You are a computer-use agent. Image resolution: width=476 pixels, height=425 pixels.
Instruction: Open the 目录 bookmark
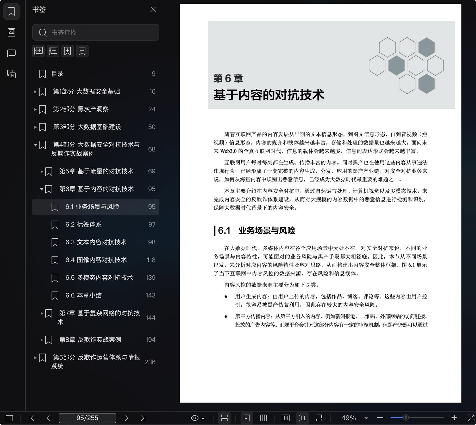coord(96,74)
